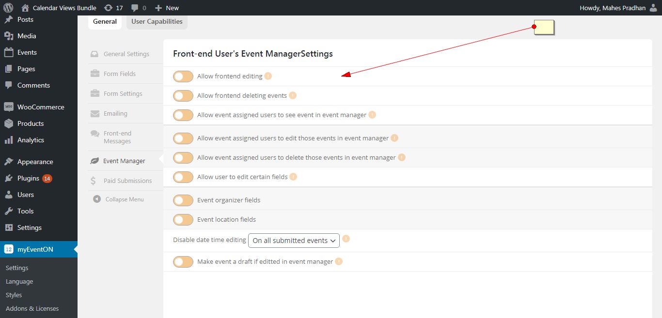Open the Form Fields settings section

119,74
